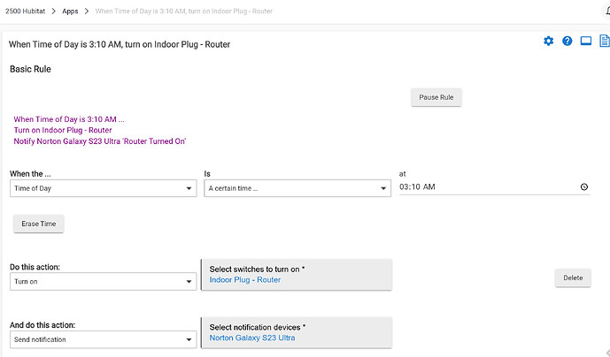The image size is (610, 357).
Task: Click 'Turn on Indoor Plug - Router' summary line
Action: 63,130
